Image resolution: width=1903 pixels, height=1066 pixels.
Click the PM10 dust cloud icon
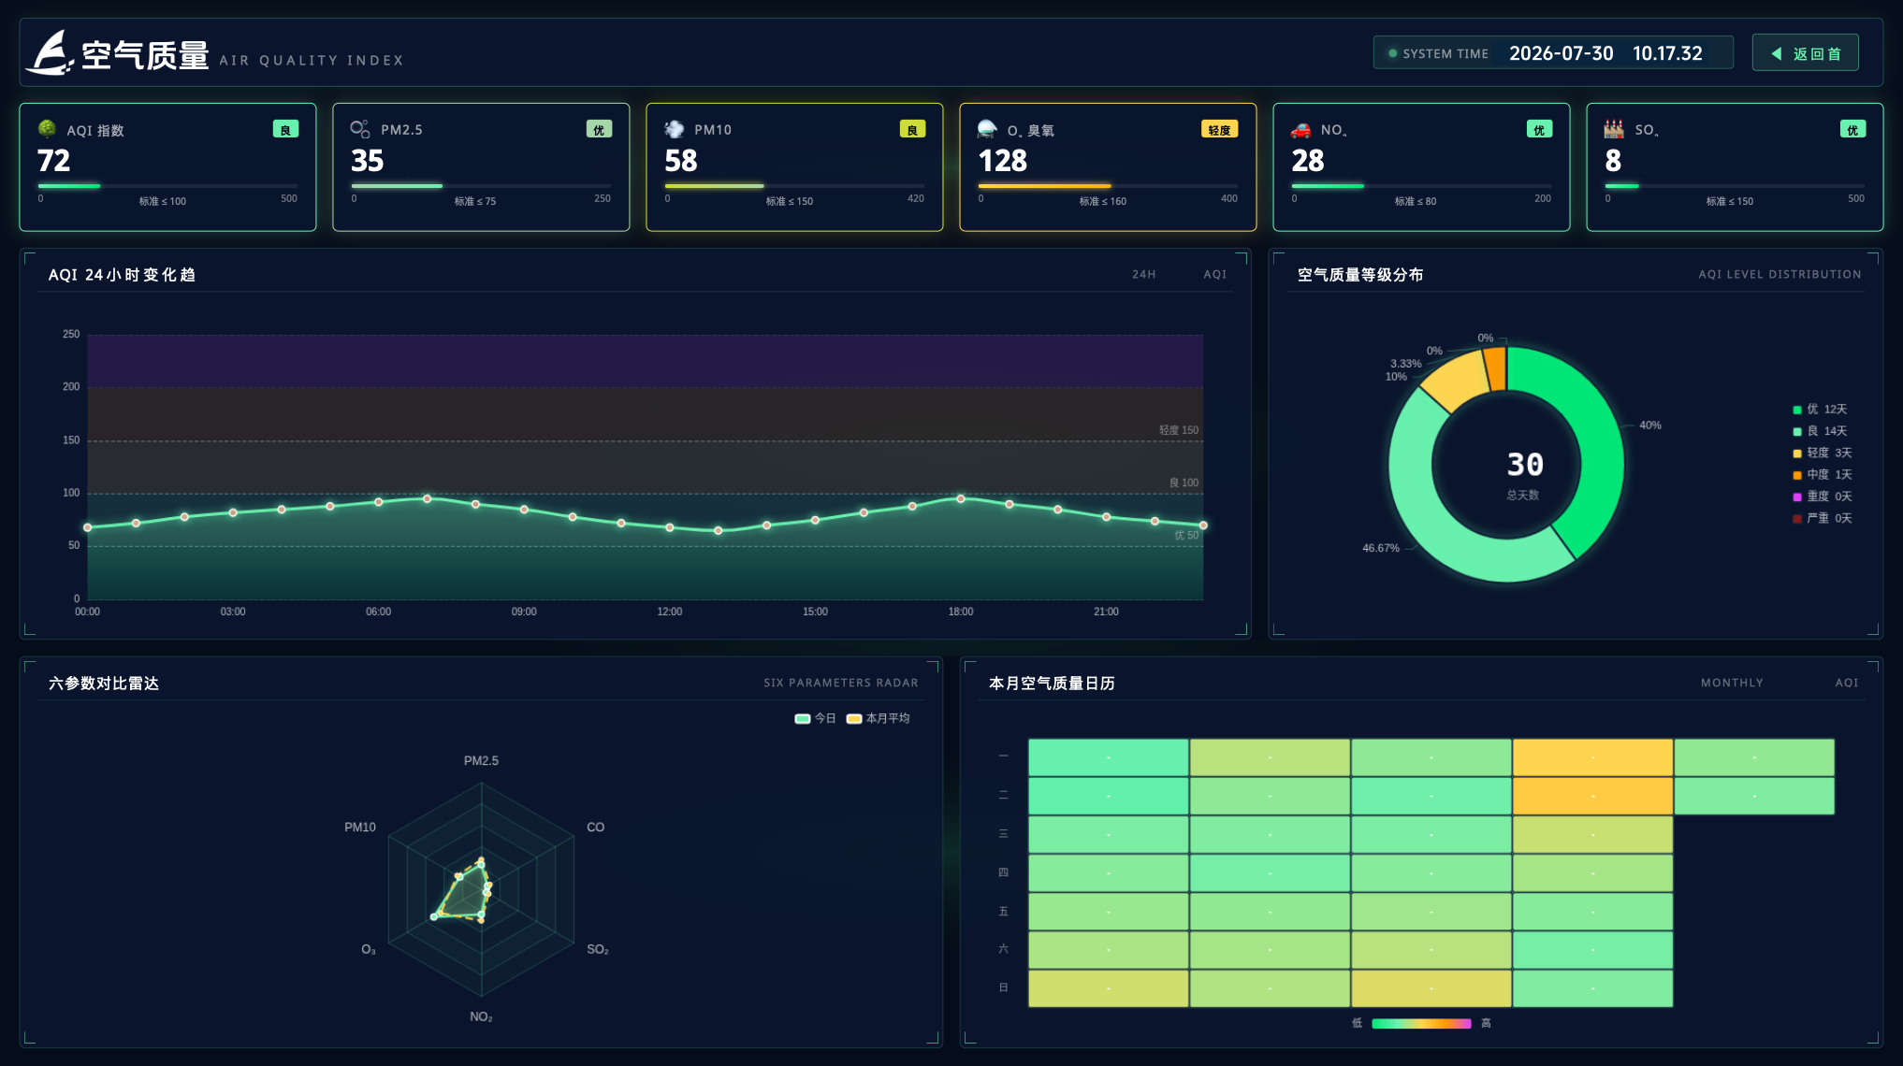[674, 129]
